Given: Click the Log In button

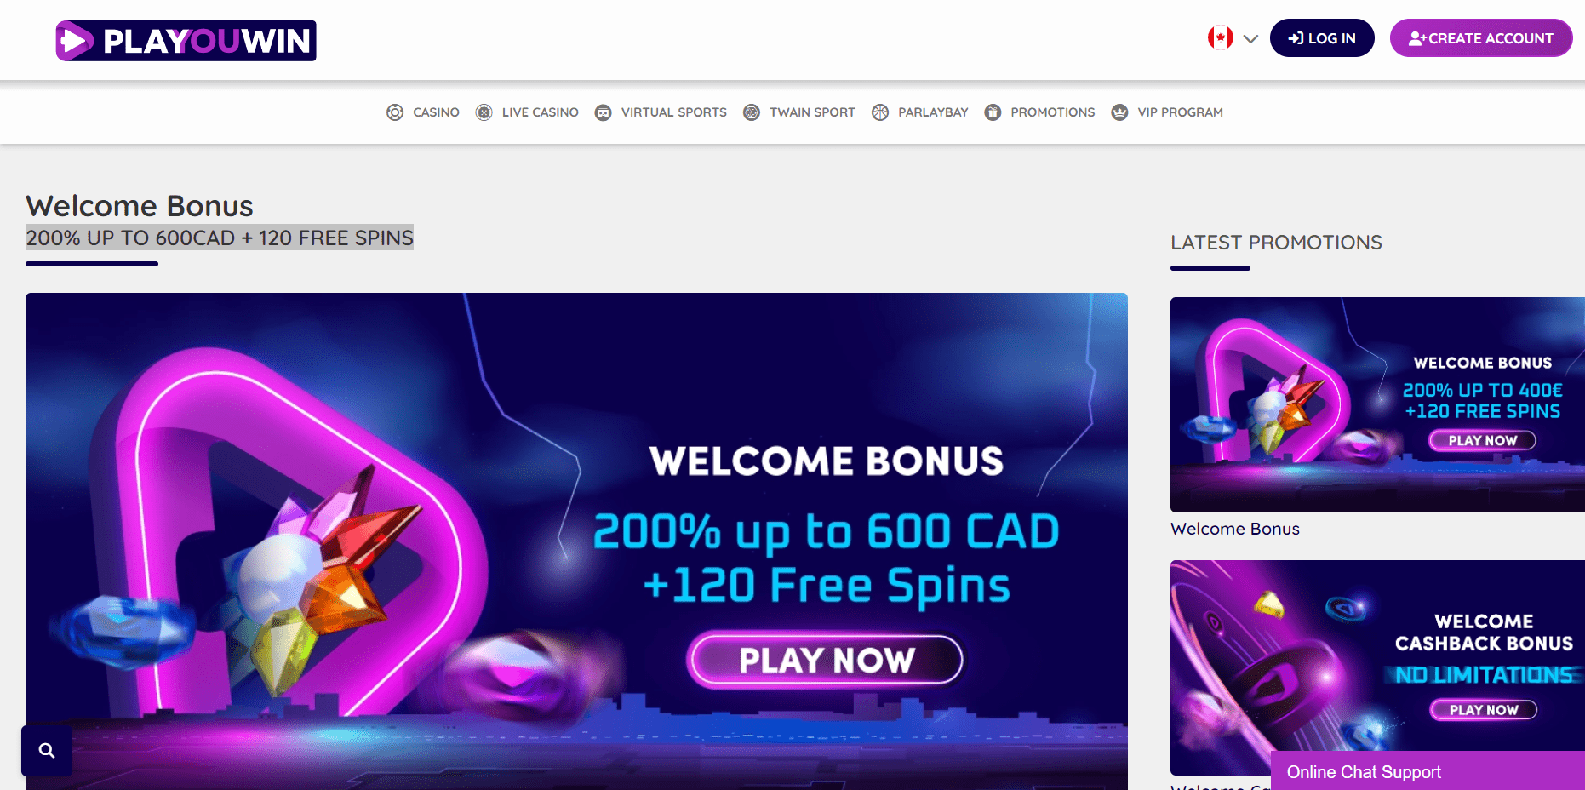Looking at the screenshot, I should tap(1322, 38).
